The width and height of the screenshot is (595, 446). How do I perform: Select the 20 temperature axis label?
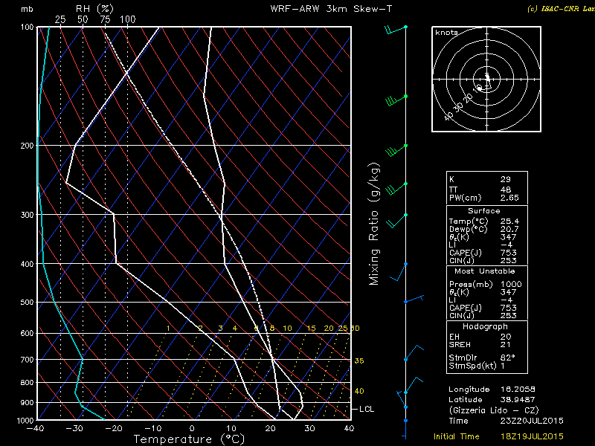coord(270,429)
